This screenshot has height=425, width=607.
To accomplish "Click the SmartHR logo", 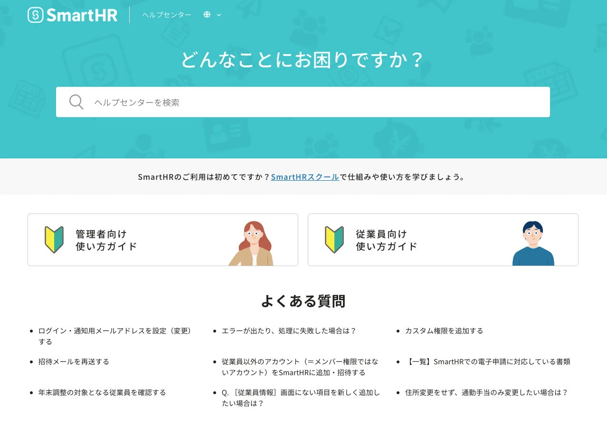I will (72, 15).
